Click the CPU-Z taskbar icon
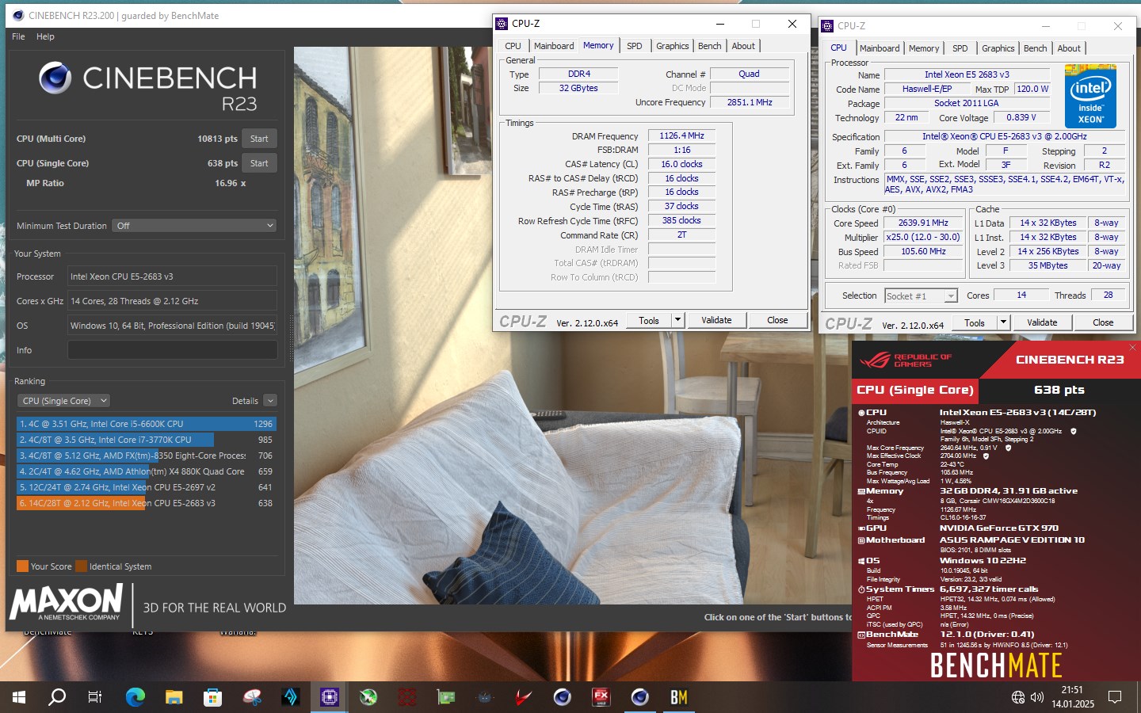Viewport: 1141px width, 713px height. 330,697
